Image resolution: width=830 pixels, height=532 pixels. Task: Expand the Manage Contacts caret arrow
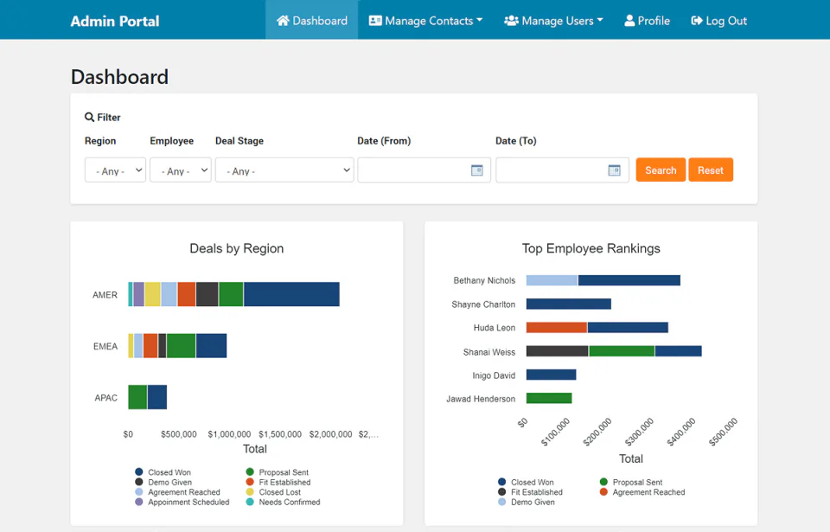(480, 20)
